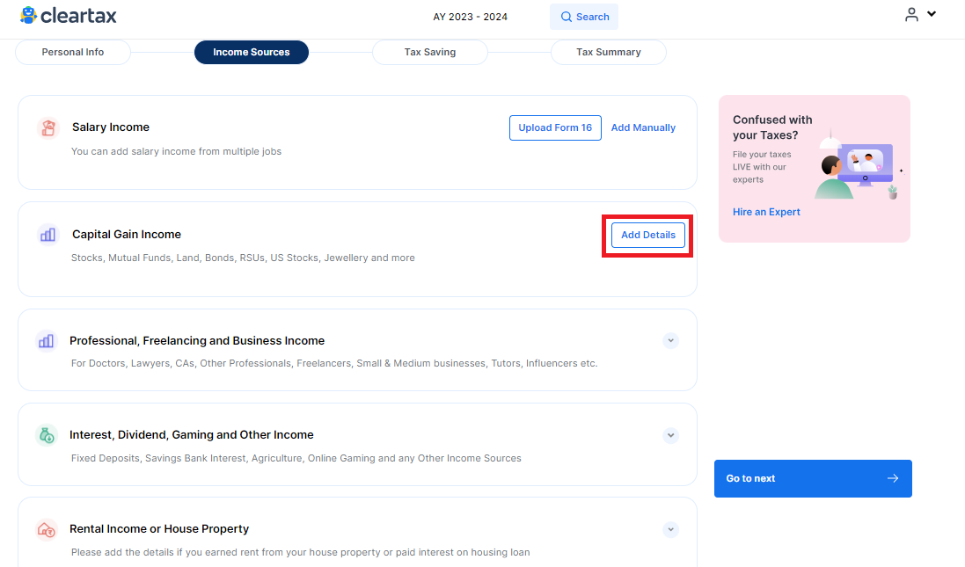
Task: Click the Search button
Action: [584, 17]
